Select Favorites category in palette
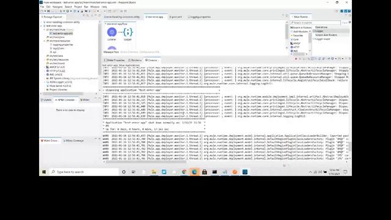The image size is (391, 220). click(297, 35)
